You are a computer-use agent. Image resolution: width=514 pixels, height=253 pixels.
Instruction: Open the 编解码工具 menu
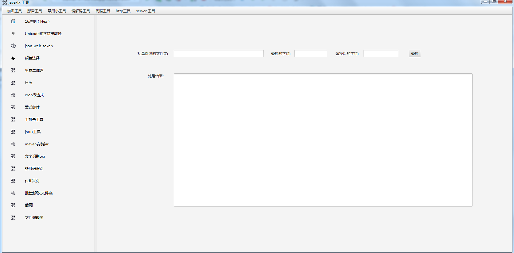pyautogui.click(x=81, y=11)
